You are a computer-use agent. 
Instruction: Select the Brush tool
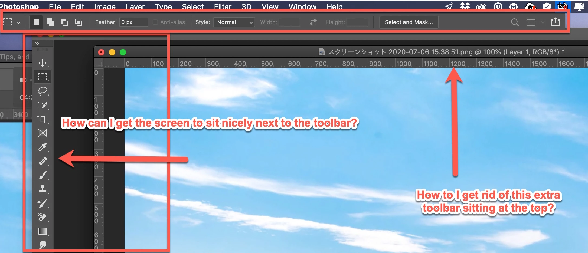43,175
